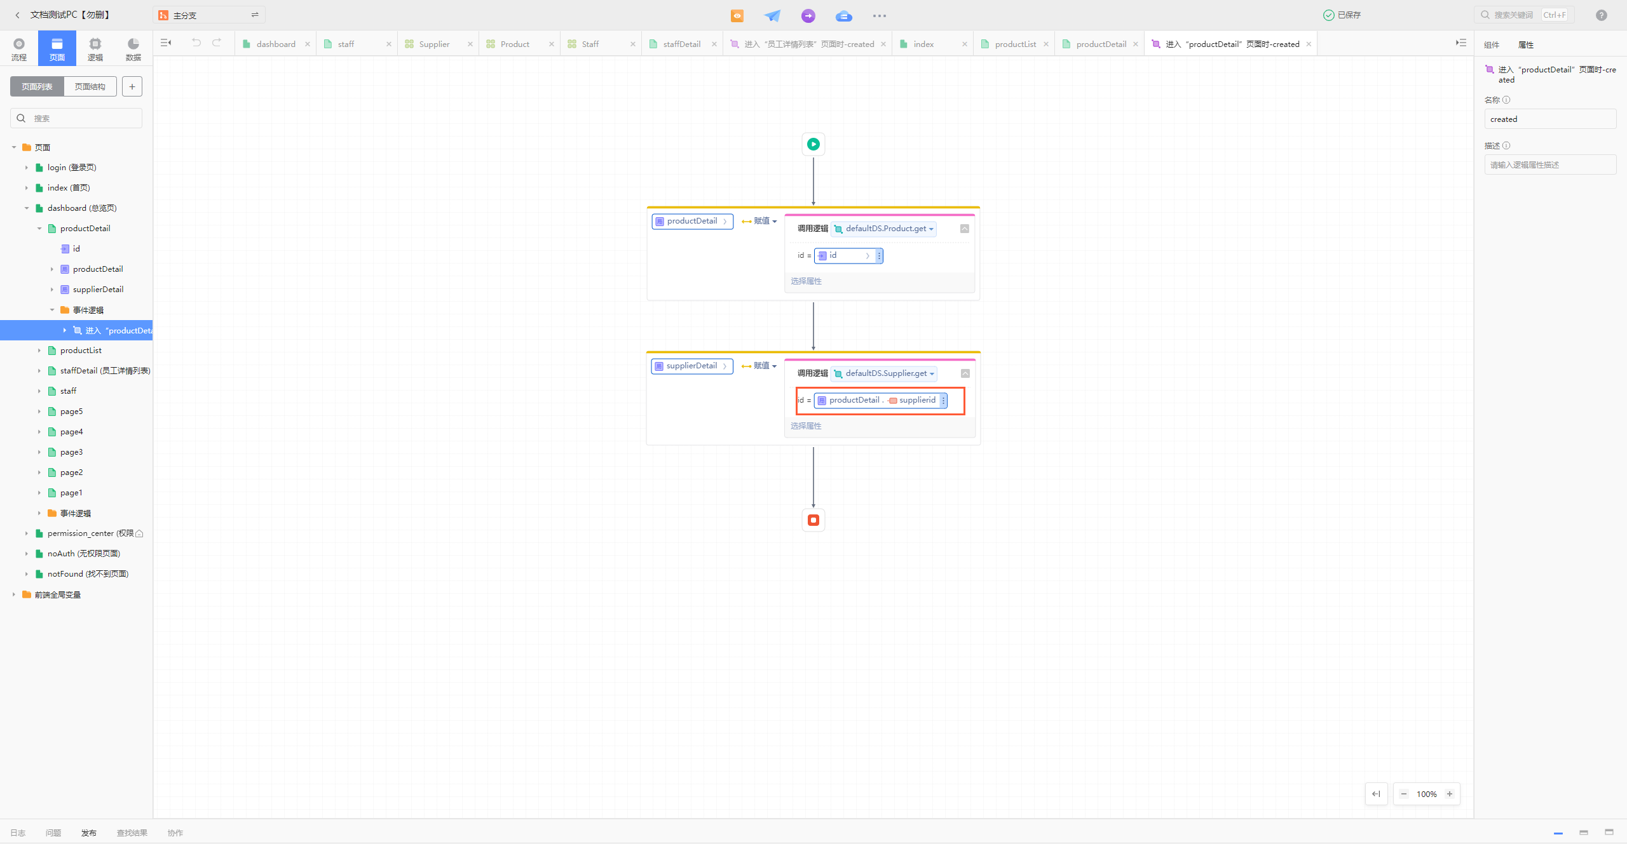Click the 名称 input with created

coord(1550,119)
